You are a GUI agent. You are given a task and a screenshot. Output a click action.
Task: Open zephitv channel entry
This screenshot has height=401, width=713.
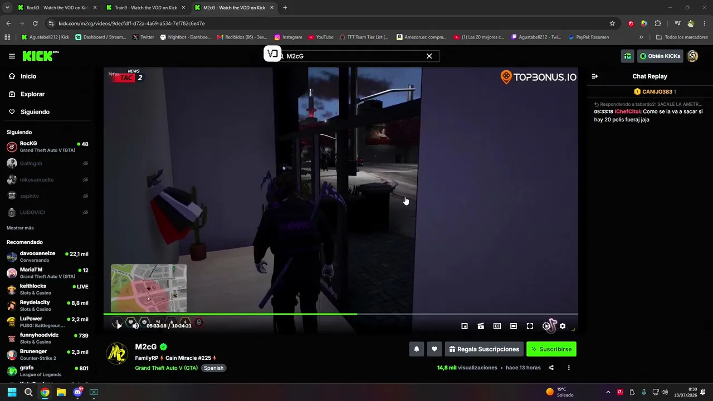(x=47, y=196)
